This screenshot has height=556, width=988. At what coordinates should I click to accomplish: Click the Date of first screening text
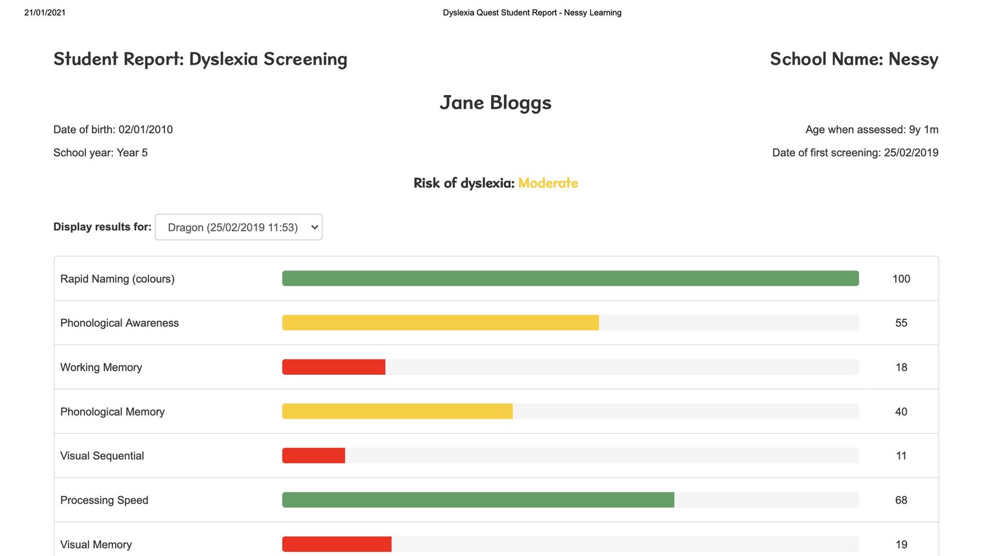point(856,153)
